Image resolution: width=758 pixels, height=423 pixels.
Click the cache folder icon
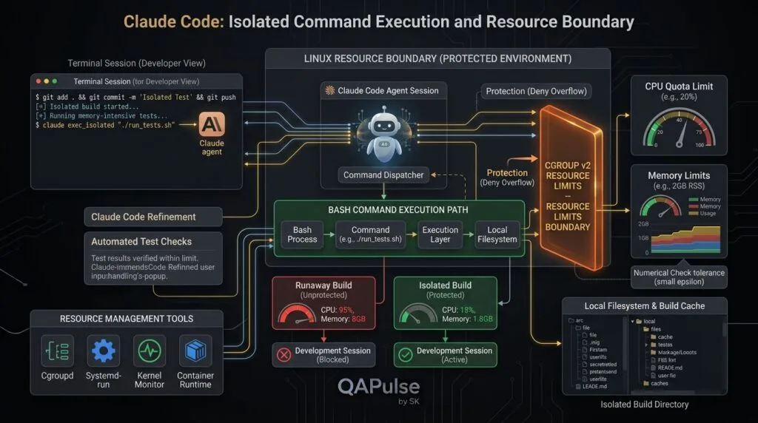[x=653, y=337]
